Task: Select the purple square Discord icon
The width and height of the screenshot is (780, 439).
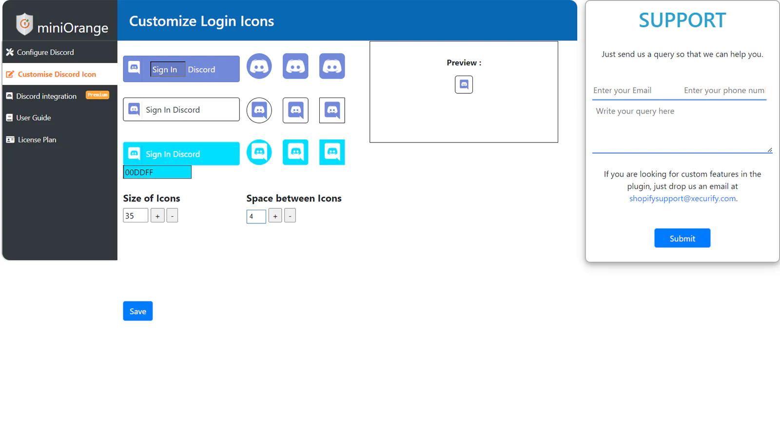Action: 332,66
